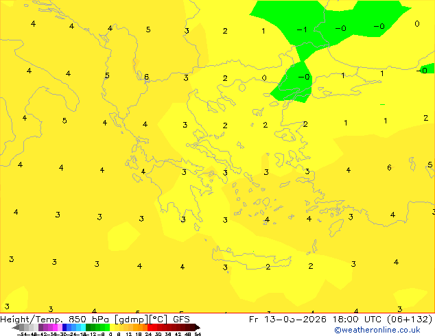Click the [°C] unit label in title
Screen dimensions: 435x336
pyautogui.click(x=159, y=319)
